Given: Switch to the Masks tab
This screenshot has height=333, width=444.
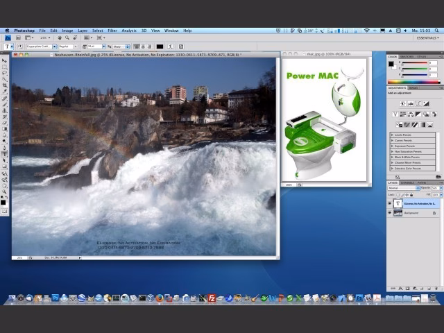Looking at the screenshot, I should click(x=413, y=88).
